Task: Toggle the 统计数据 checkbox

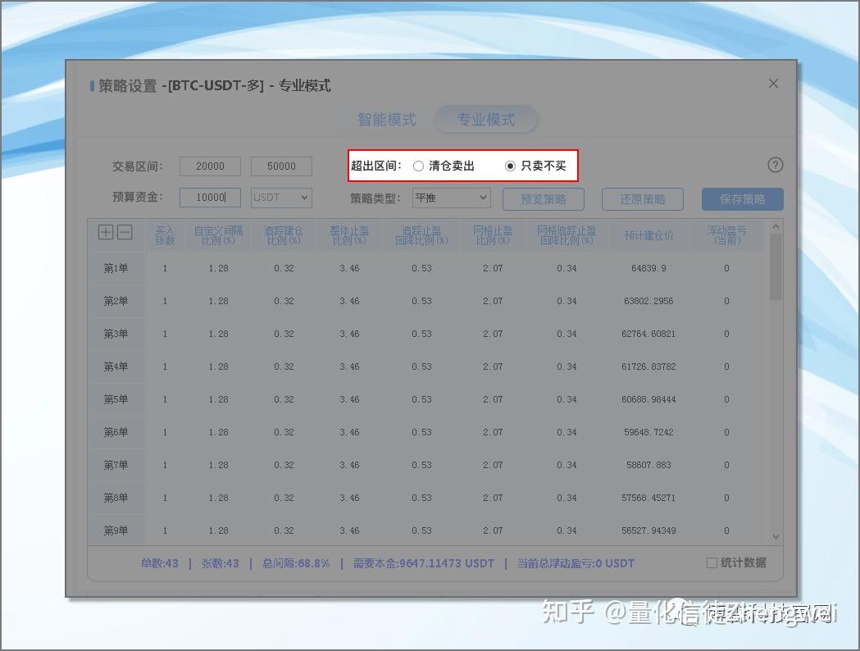Action: coord(712,562)
